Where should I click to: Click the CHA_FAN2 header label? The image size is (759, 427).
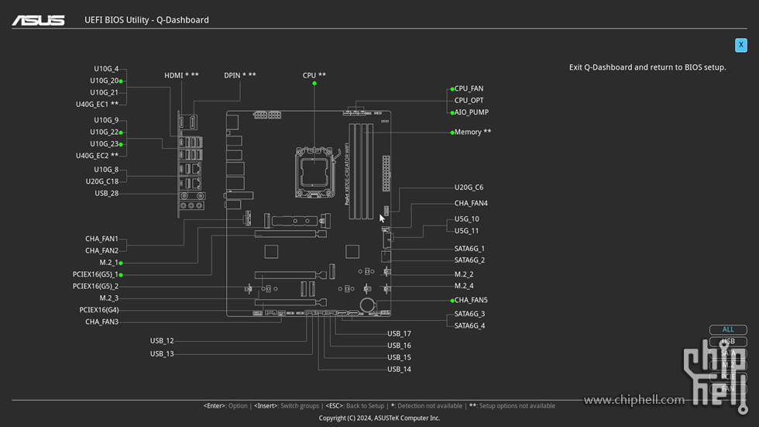(x=101, y=251)
